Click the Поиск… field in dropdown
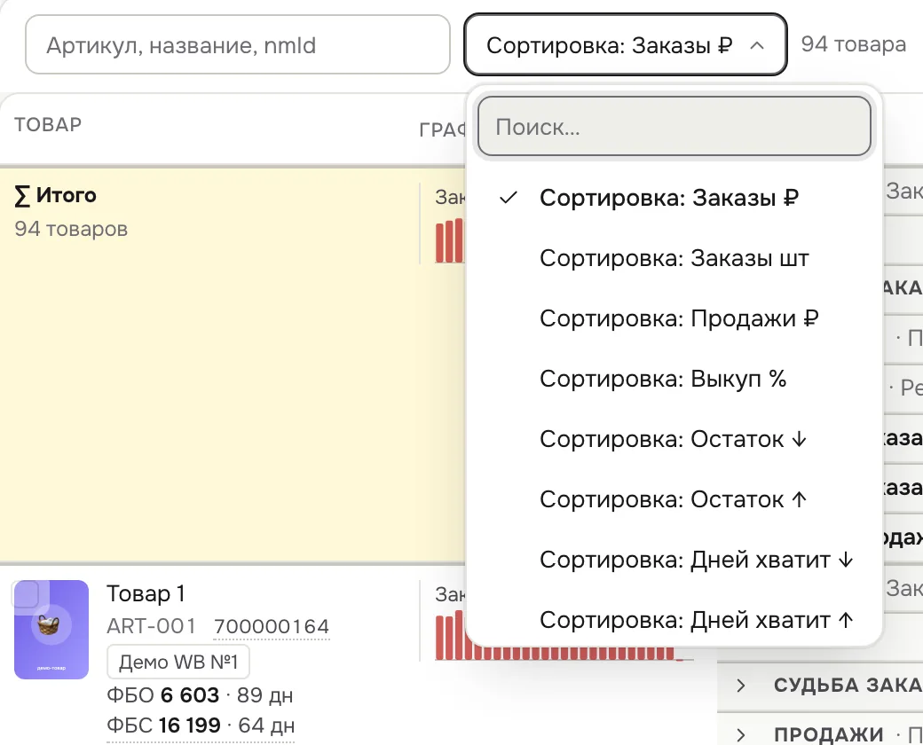 coord(674,127)
